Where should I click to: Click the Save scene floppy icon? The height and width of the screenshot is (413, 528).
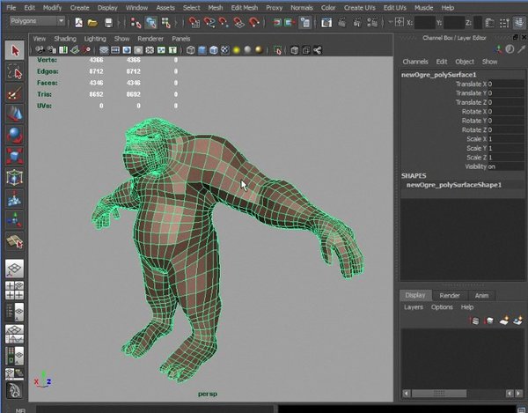[x=108, y=23]
